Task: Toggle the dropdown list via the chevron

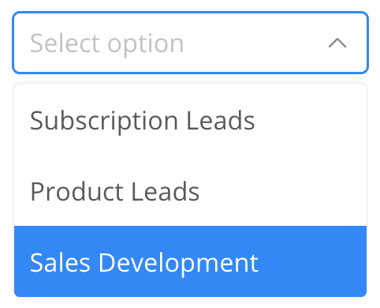Action: (x=337, y=43)
